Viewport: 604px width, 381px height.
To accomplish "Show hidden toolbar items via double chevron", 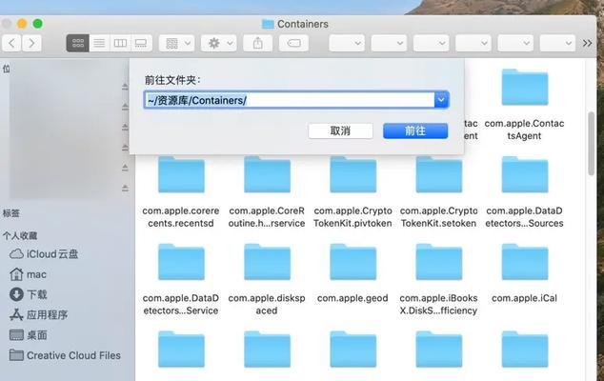I will (587, 43).
